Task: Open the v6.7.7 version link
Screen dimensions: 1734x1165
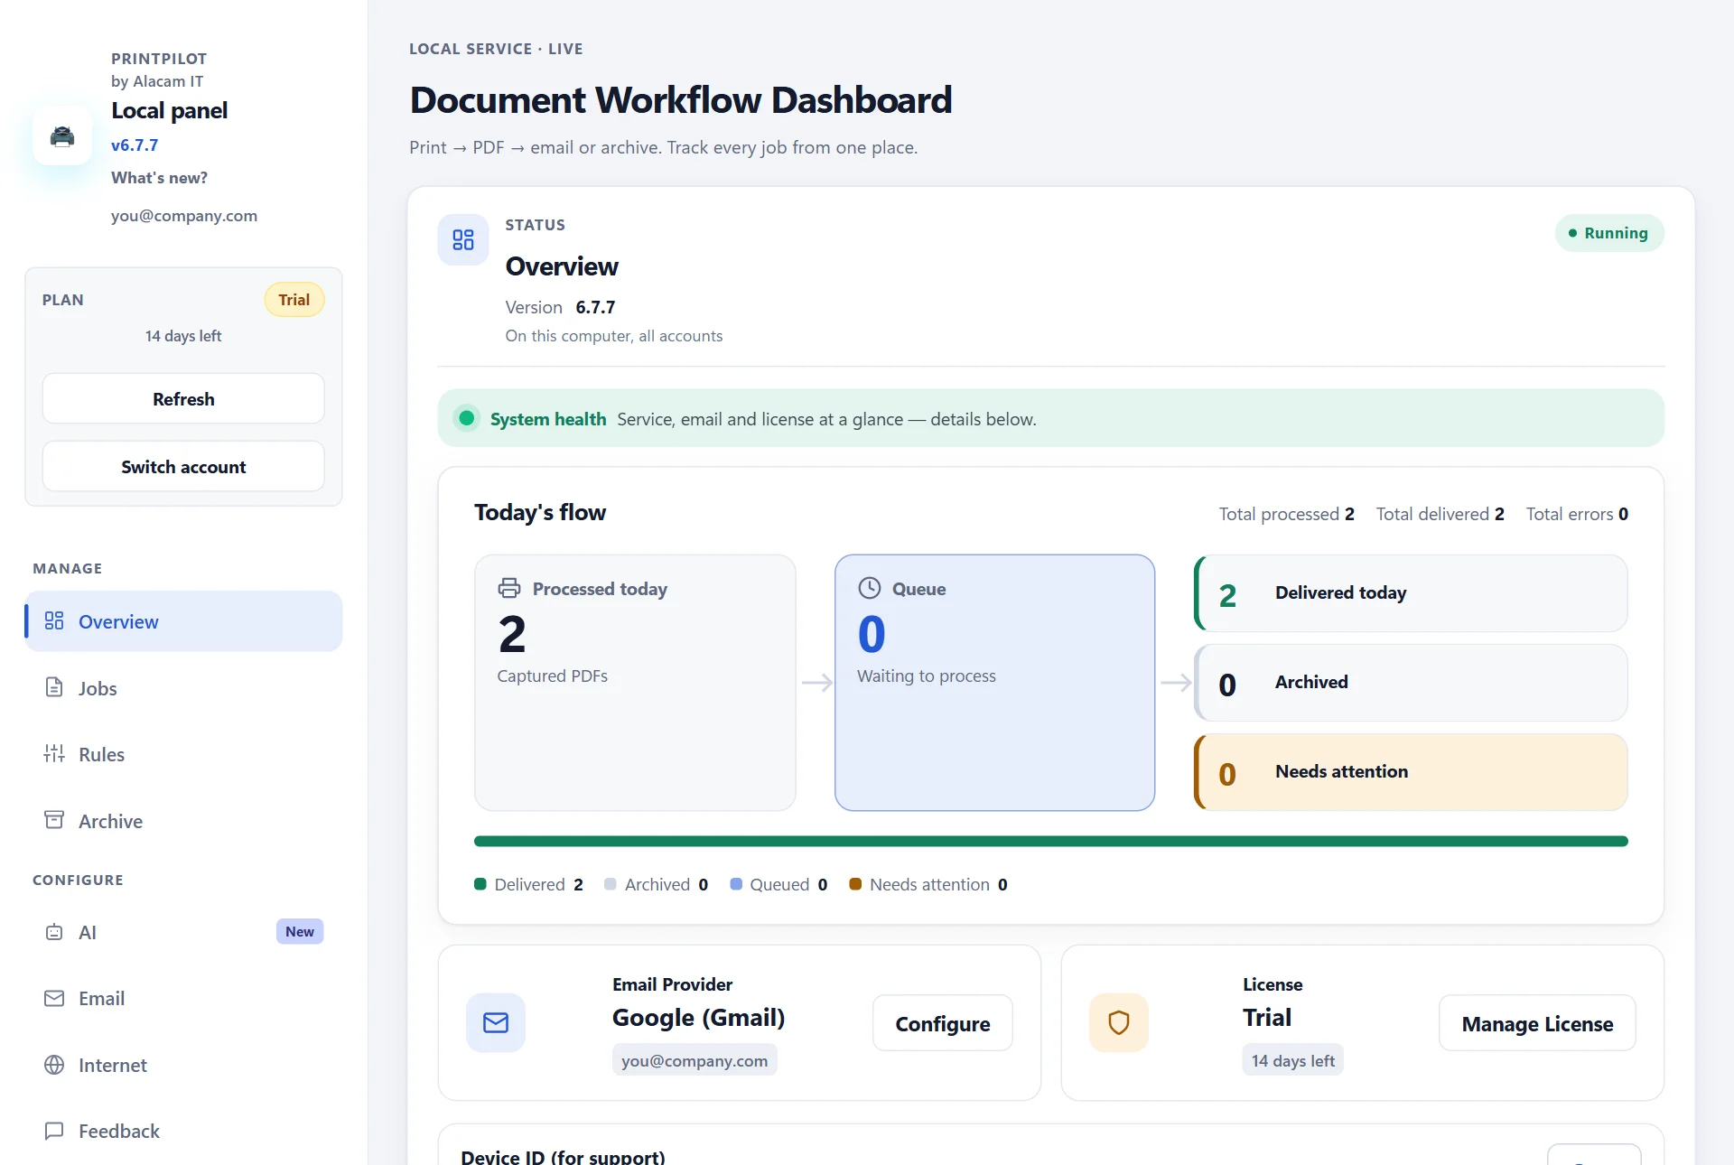Action: pyautogui.click(x=135, y=144)
